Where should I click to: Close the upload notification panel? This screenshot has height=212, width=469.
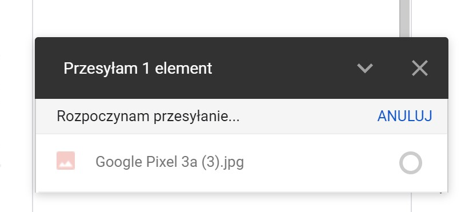[420, 68]
